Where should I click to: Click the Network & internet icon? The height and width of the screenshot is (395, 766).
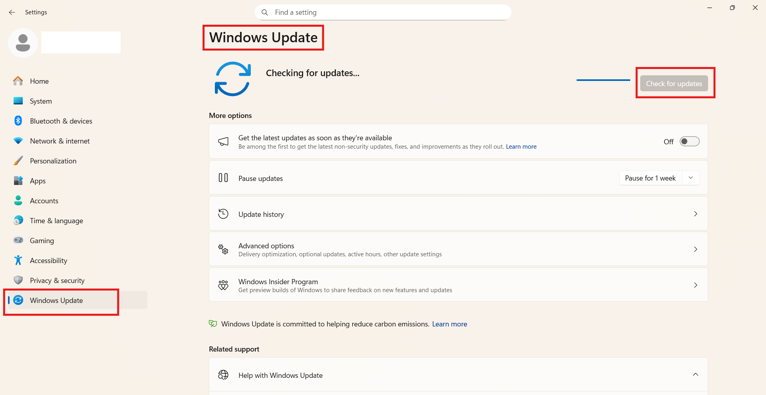point(18,141)
